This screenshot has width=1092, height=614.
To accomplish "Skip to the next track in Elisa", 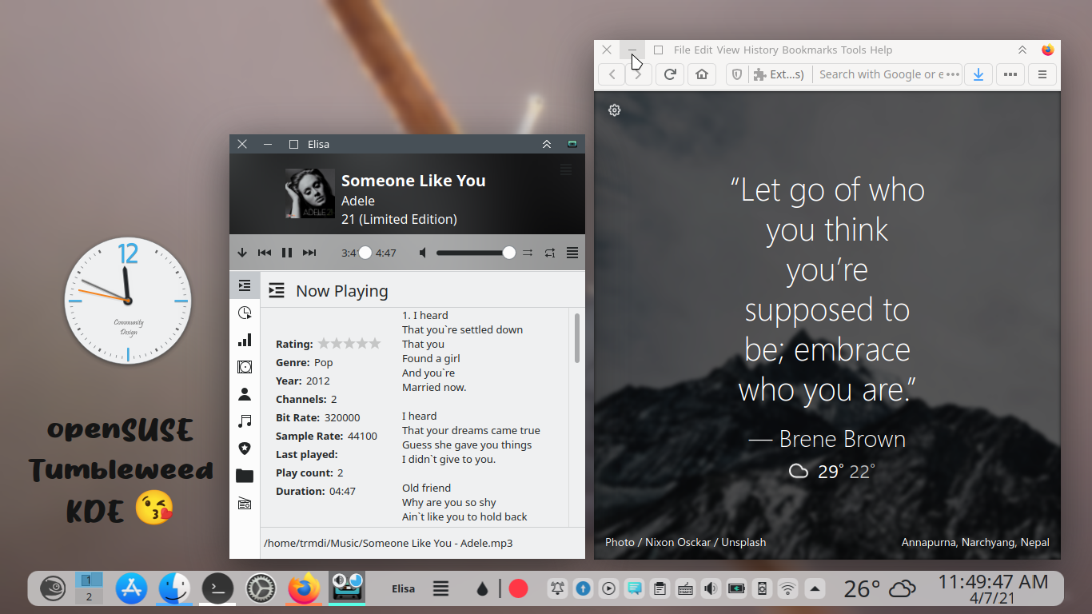I will point(309,253).
